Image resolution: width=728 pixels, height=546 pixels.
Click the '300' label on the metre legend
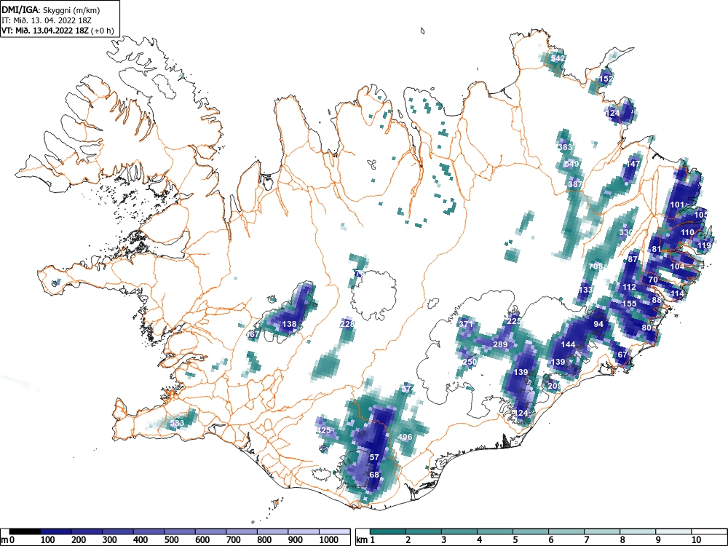pos(110,540)
